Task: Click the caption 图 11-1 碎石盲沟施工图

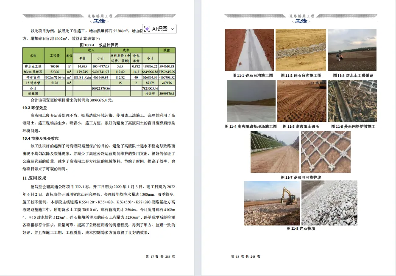Action: pyautogui.click(x=253, y=76)
